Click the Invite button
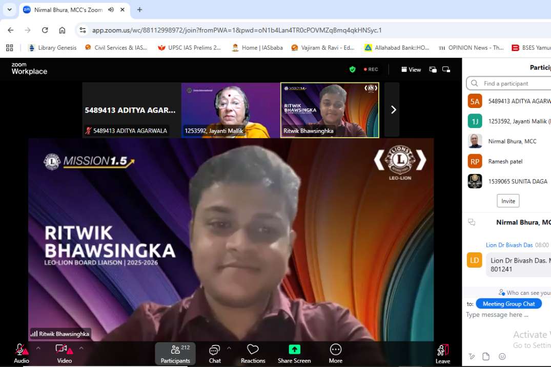551x367 pixels. pyautogui.click(x=508, y=201)
